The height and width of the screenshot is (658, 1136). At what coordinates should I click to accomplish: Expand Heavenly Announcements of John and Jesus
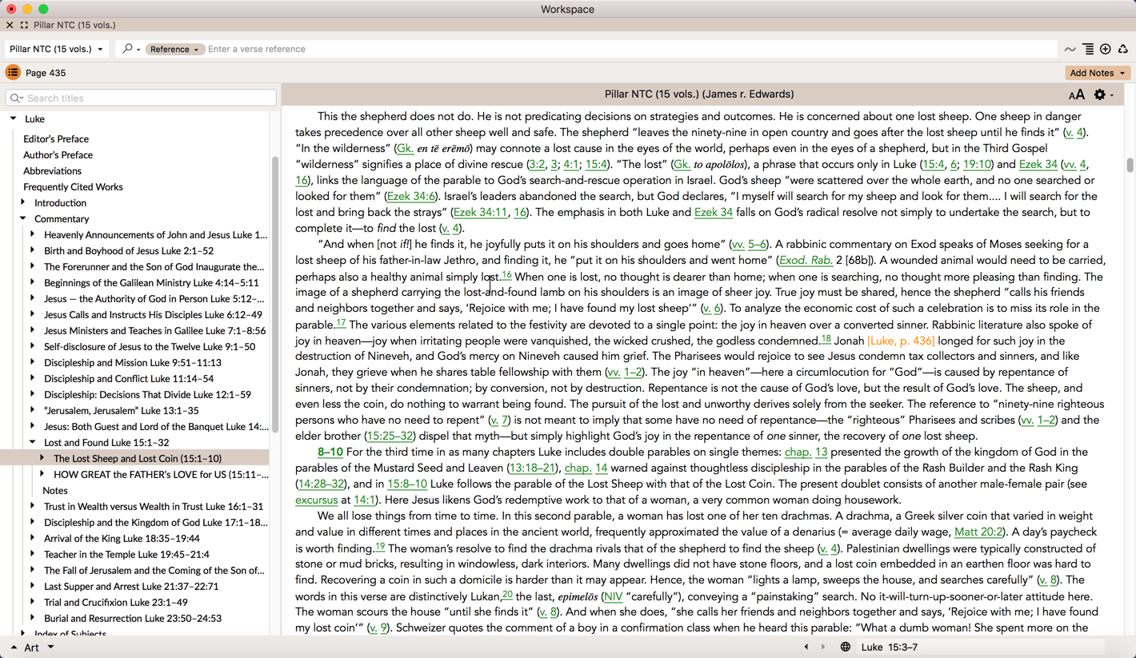pos(33,235)
